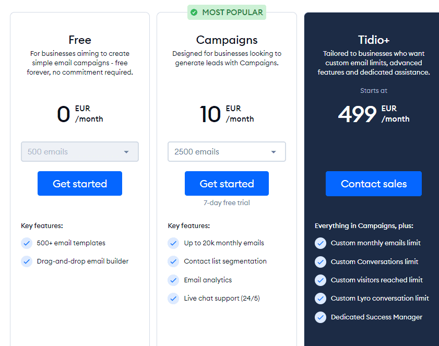The image size is (439, 346).
Task: Click checkmark beside Live chat support (24/5)
Action: tap(173, 299)
